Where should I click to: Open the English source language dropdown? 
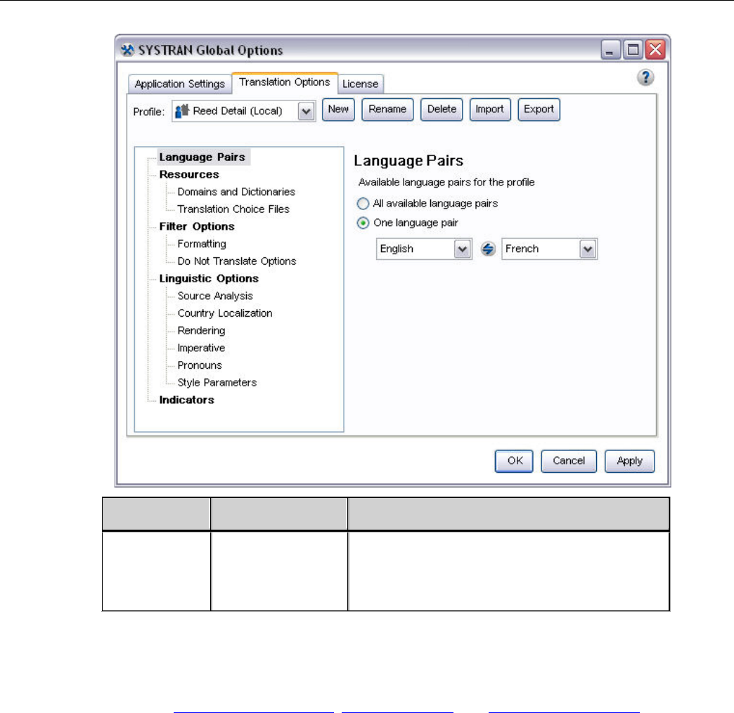pyautogui.click(x=462, y=249)
